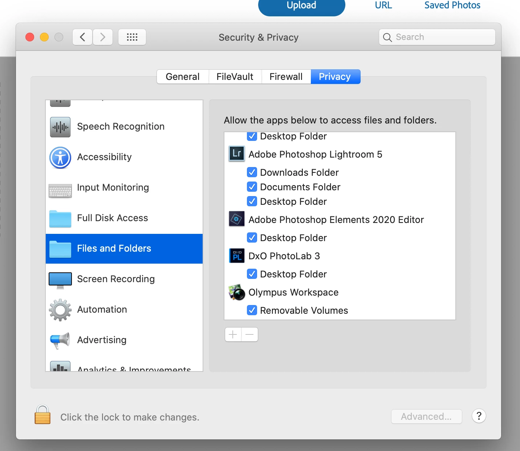Open Saved Photos in background page
The height and width of the screenshot is (451, 520).
pyautogui.click(x=452, y=5)
